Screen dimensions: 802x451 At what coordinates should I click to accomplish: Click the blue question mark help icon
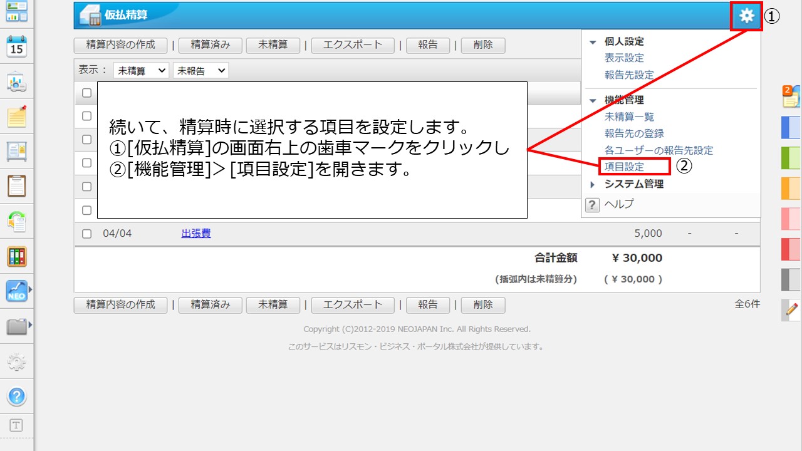tap(16, 396)
